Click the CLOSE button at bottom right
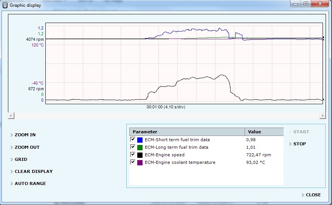The height and width of the screenshot is (205, 332). point(313,195)
